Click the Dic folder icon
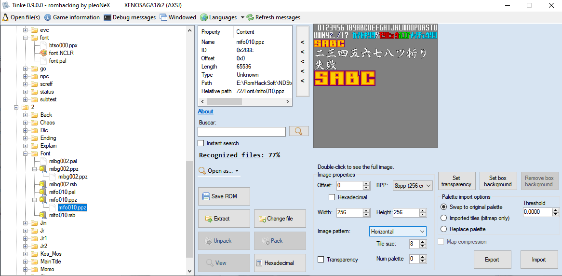The image size is (562, 276). pos(34,130)
